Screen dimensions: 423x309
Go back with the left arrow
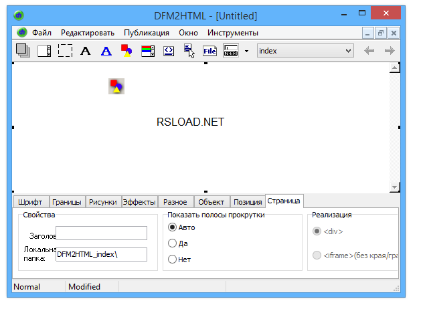click(369, 51)
